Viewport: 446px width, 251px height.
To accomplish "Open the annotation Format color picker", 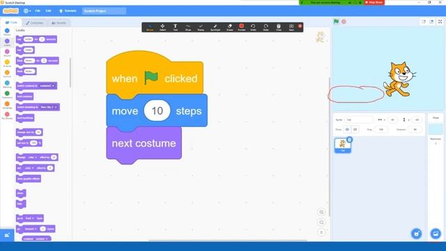I will click(x=242, y=27).
